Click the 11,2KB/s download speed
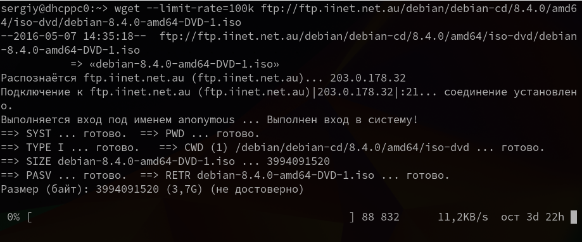 [463, 217]
